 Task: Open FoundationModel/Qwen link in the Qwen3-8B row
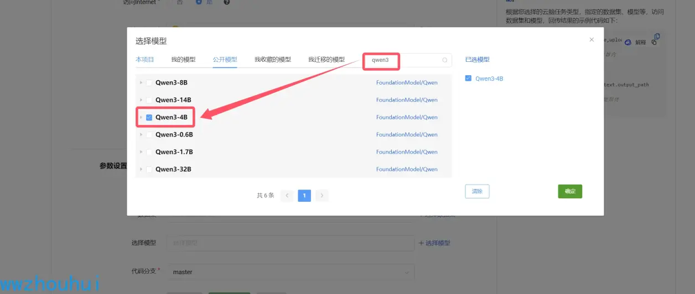[407, 83]
